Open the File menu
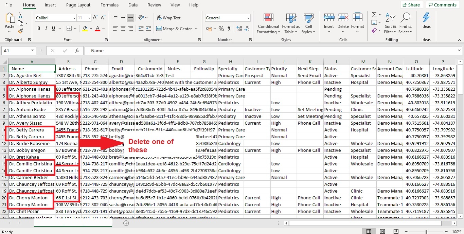Screen dimensions: 464x234 (8, 5)
